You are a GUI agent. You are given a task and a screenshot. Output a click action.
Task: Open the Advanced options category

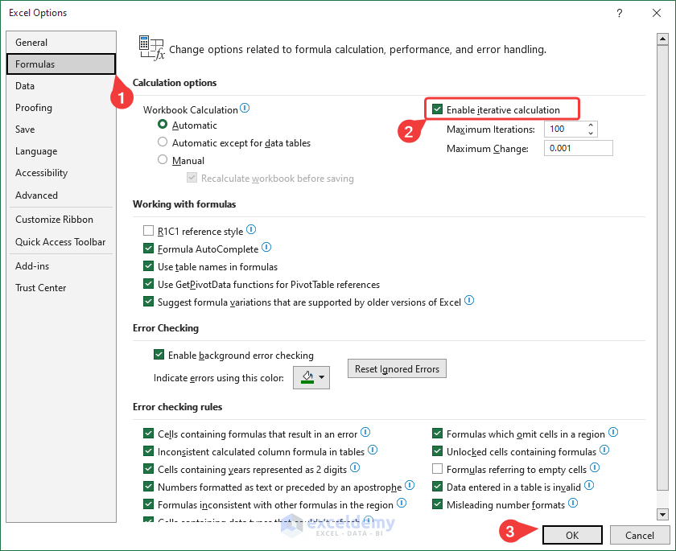point(61,195)
